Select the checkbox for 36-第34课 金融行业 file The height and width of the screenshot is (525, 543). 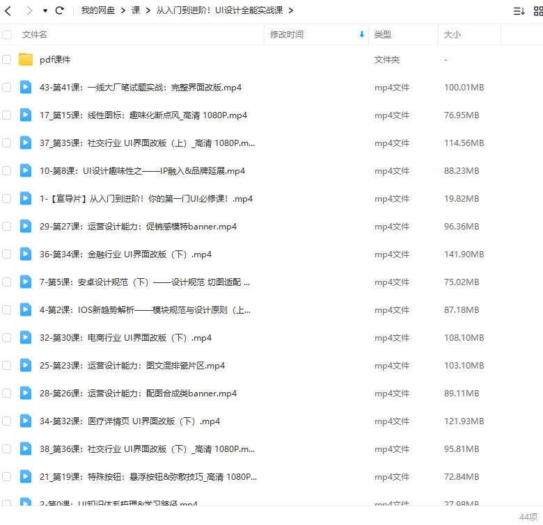(7, 255)
